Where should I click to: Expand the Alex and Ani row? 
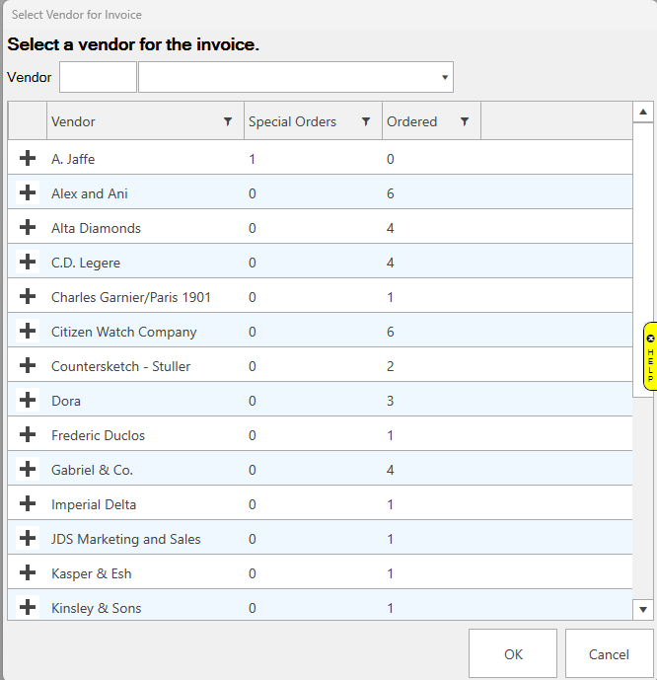click(28, 192)
